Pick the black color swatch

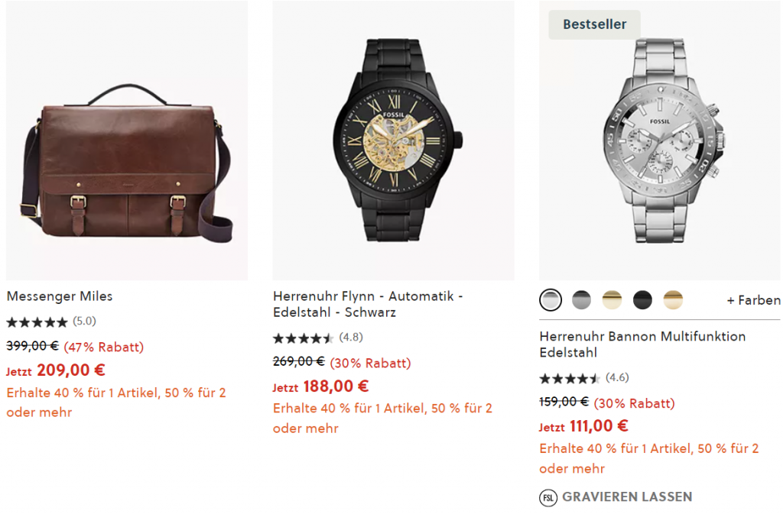coord(642,300)
